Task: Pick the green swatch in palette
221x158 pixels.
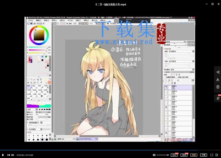Action: tap(46, 57)
